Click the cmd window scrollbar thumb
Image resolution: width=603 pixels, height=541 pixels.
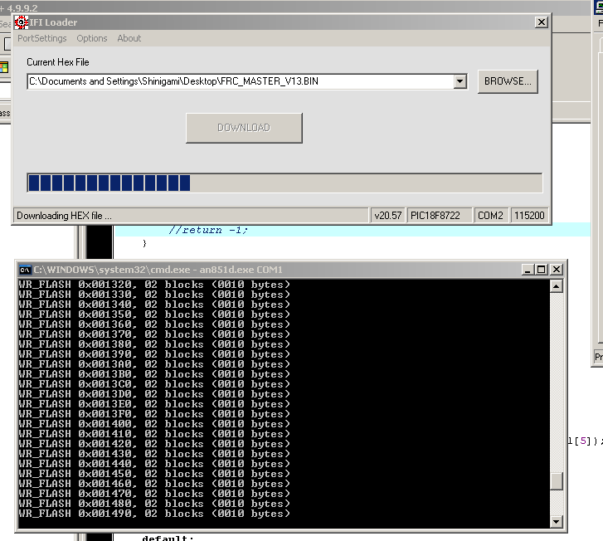click(x=556, y=480)
